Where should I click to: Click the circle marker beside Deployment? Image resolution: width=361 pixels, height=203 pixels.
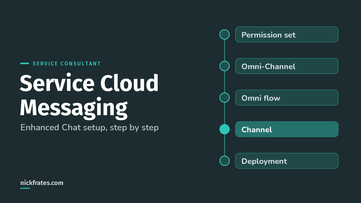(x=224, y=161)
